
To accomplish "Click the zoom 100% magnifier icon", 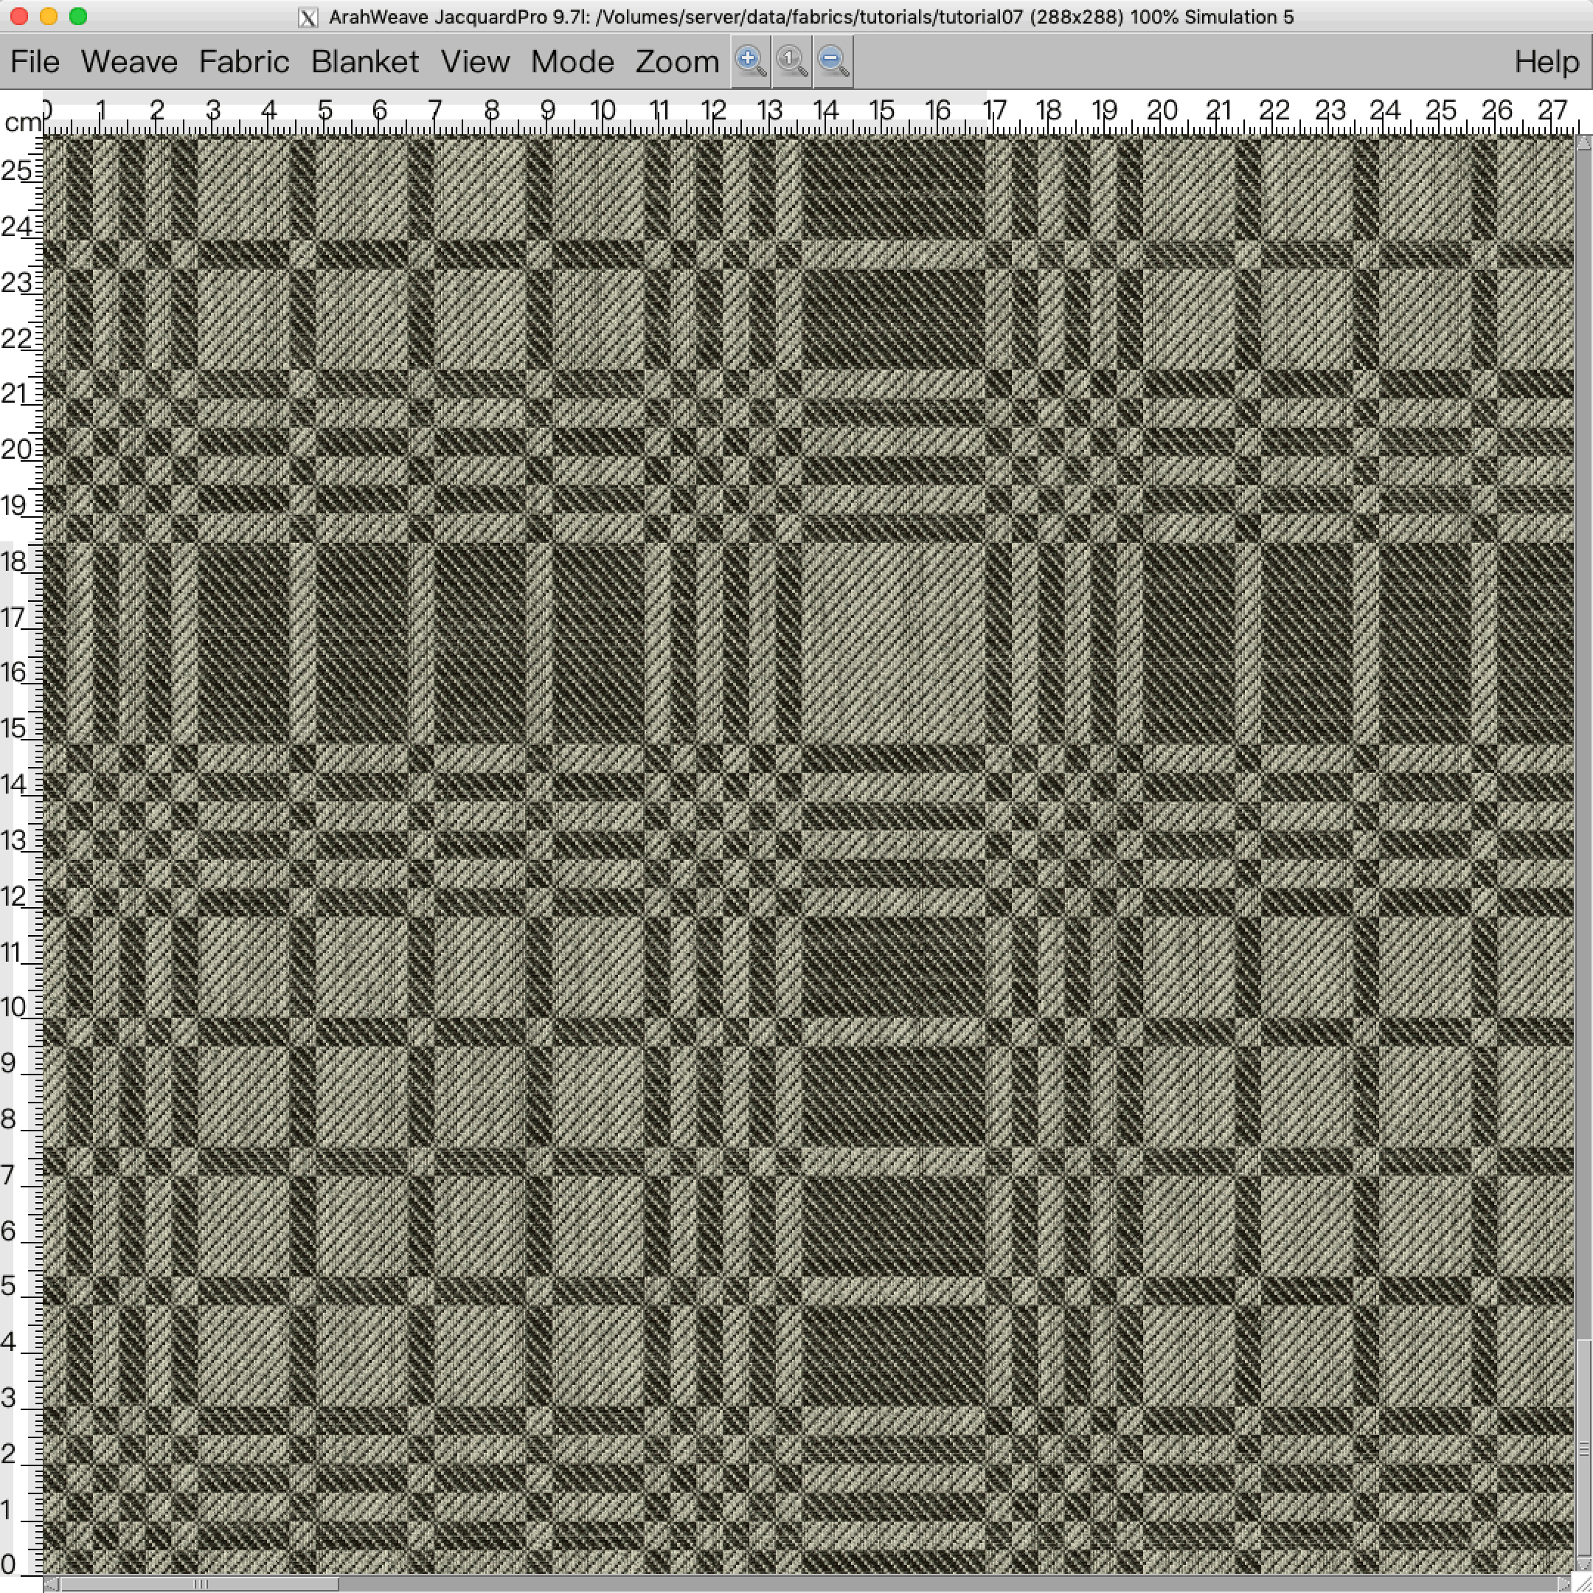I will (x=791, y=62).
